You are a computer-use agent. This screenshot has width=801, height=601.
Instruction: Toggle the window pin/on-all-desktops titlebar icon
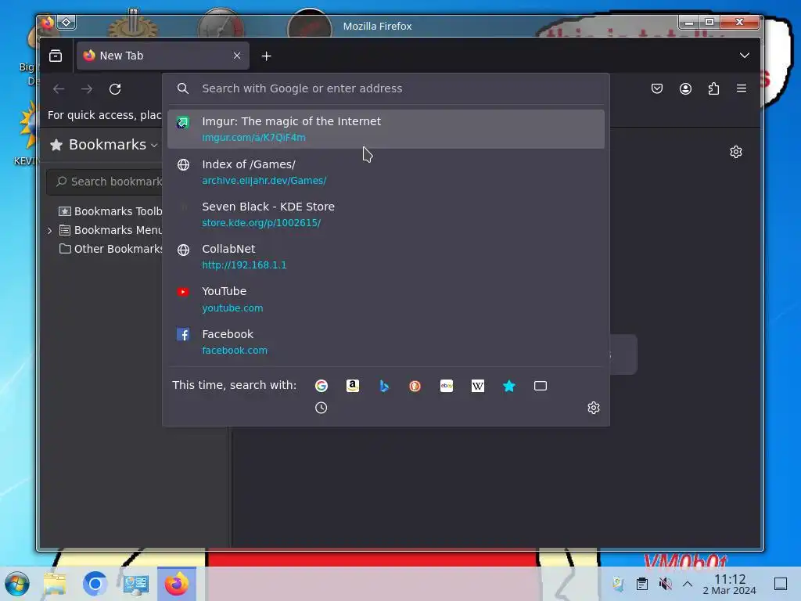66,22
